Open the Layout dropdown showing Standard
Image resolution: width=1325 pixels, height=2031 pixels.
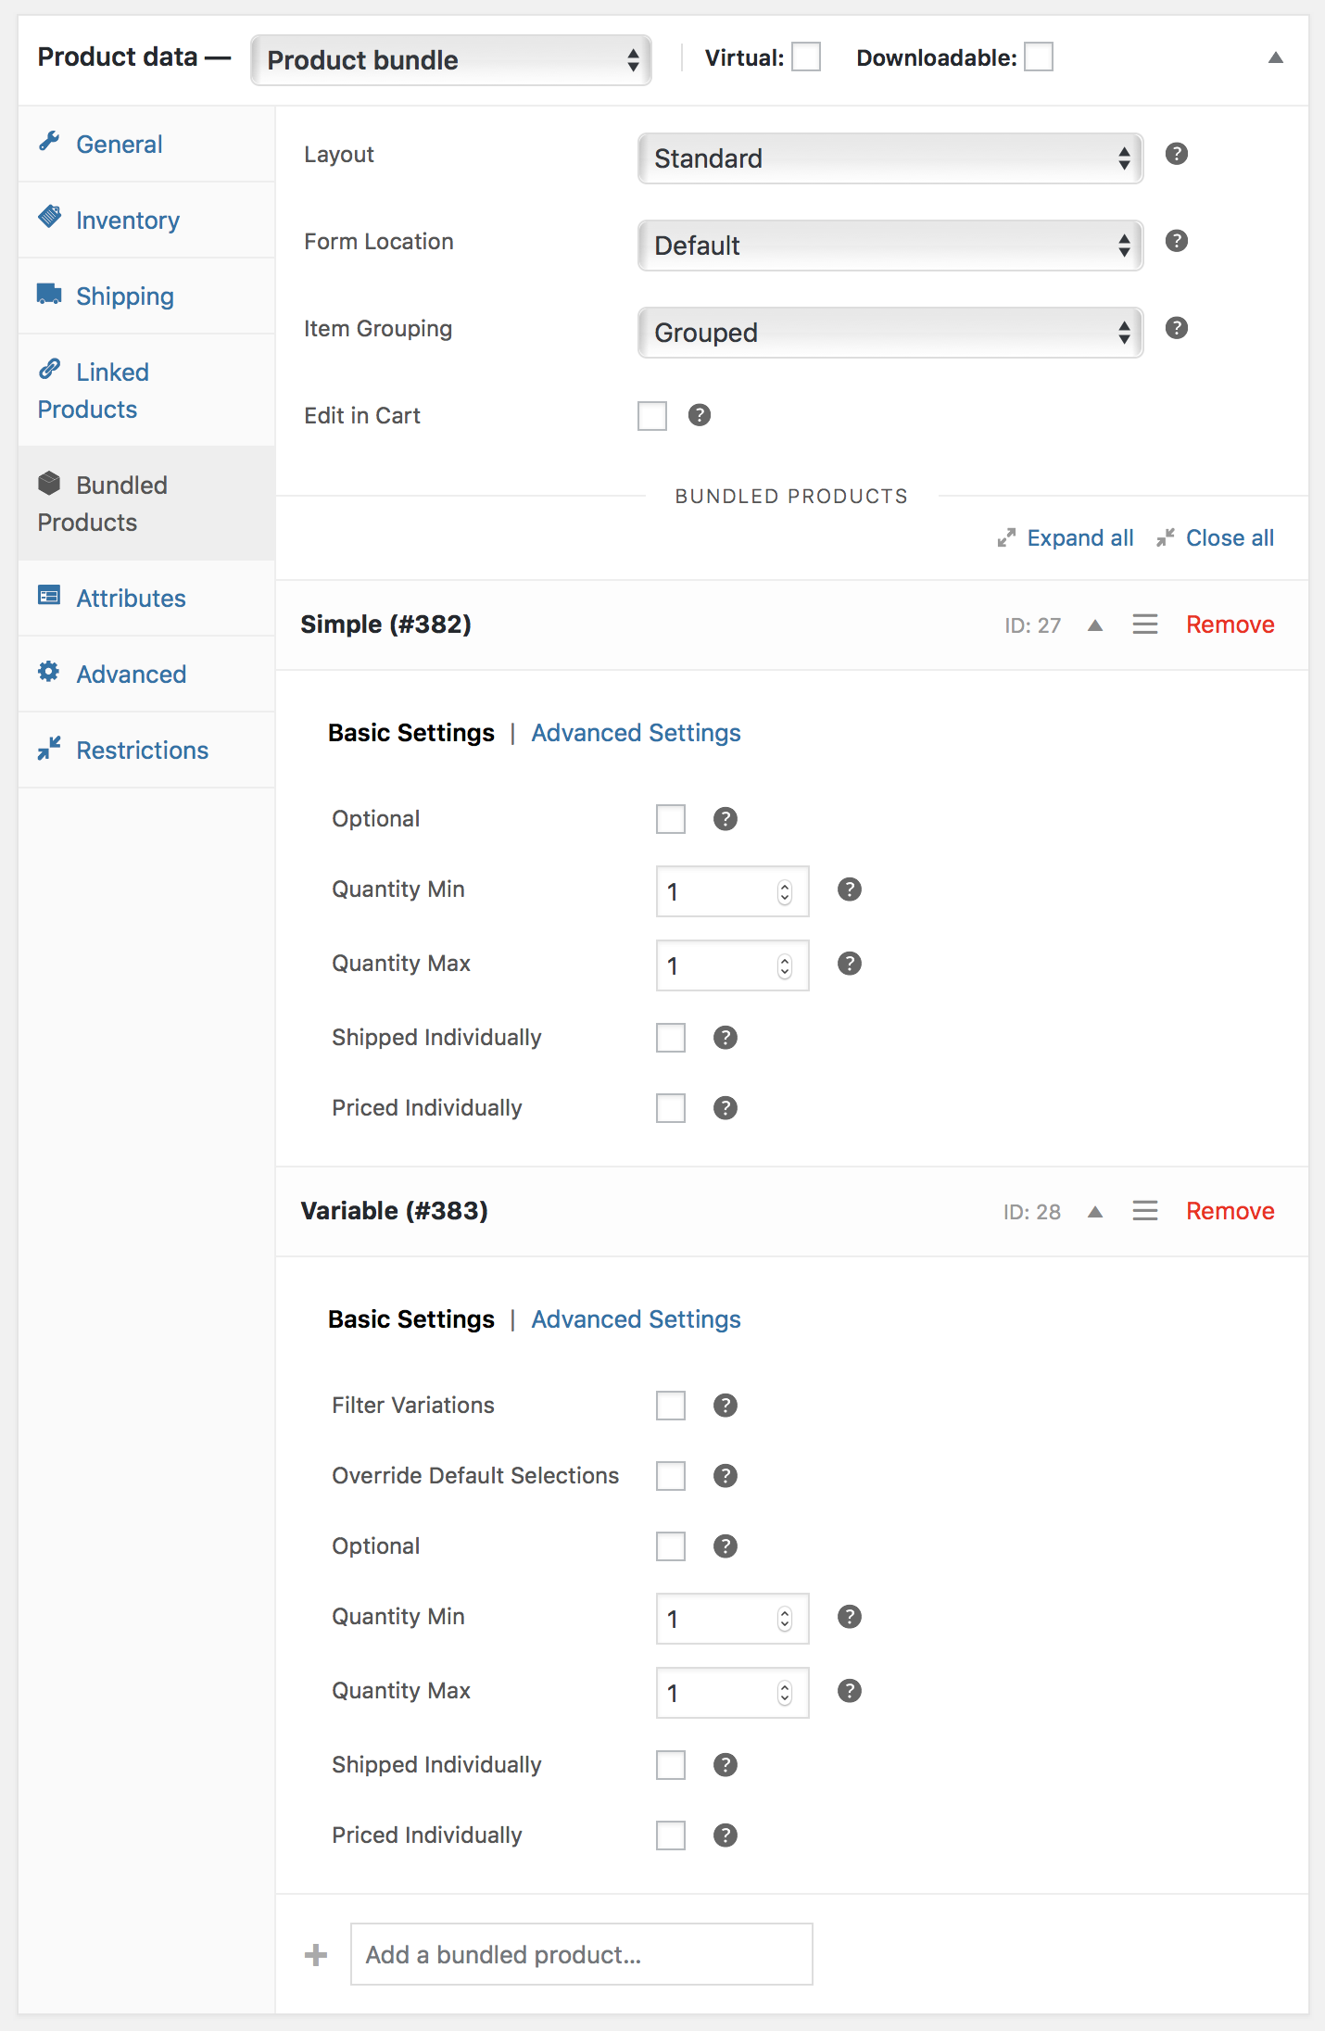pos(890,158)
